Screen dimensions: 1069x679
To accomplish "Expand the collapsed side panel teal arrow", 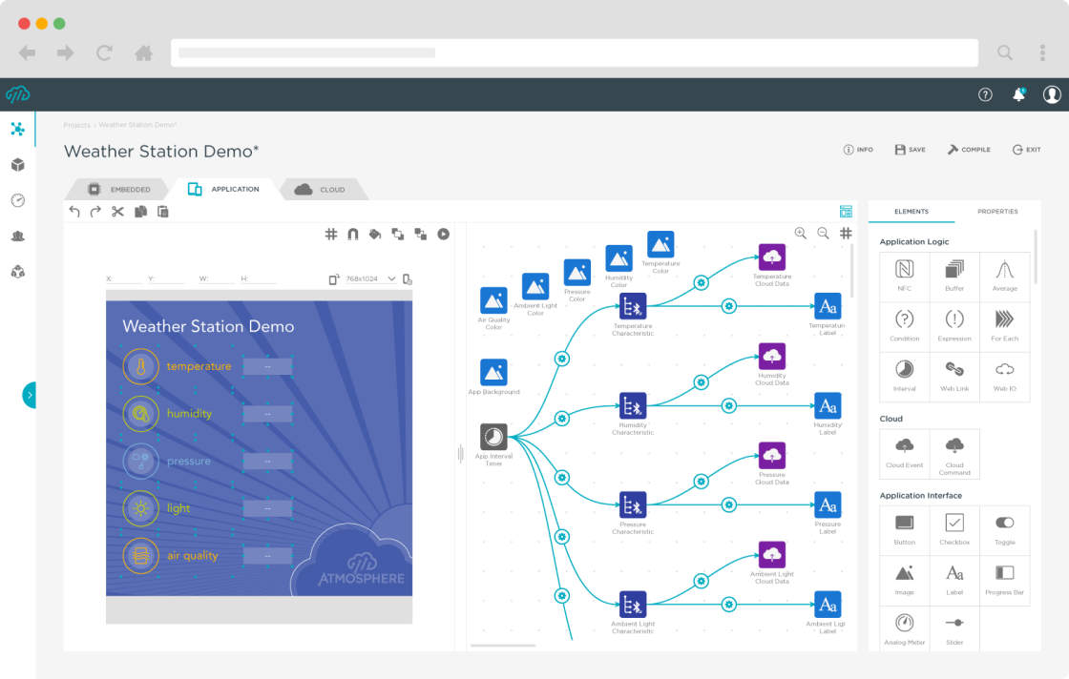I will tap(30, 395).
